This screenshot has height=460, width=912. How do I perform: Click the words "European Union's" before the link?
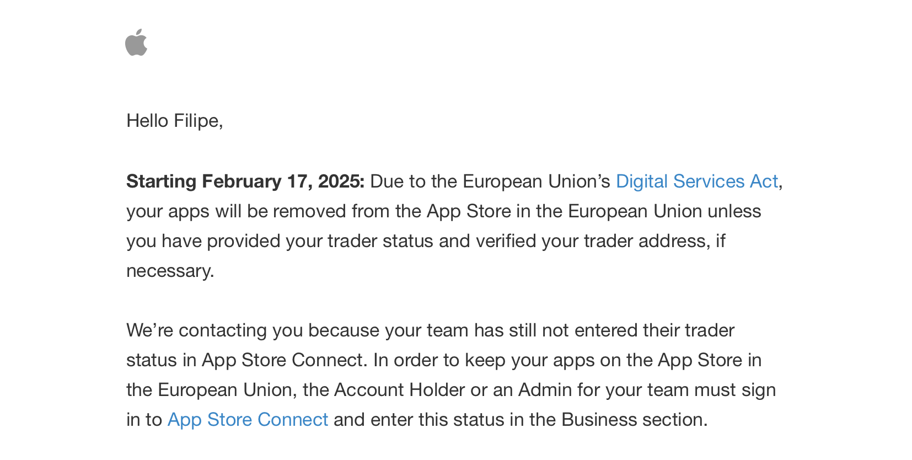(536, 181)
